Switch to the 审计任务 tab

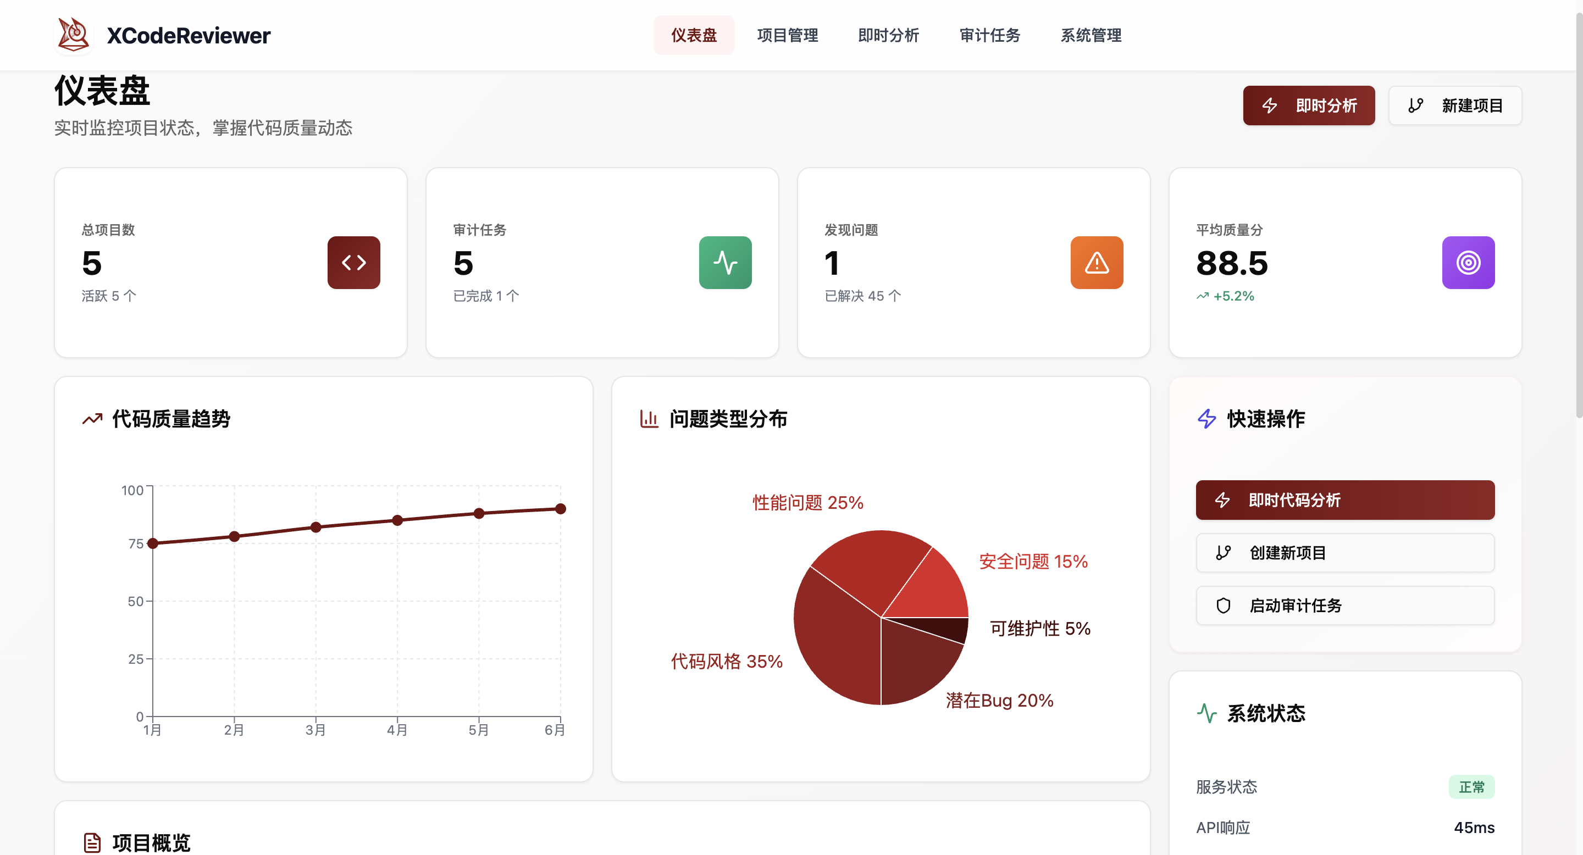[x=989, y=35]
